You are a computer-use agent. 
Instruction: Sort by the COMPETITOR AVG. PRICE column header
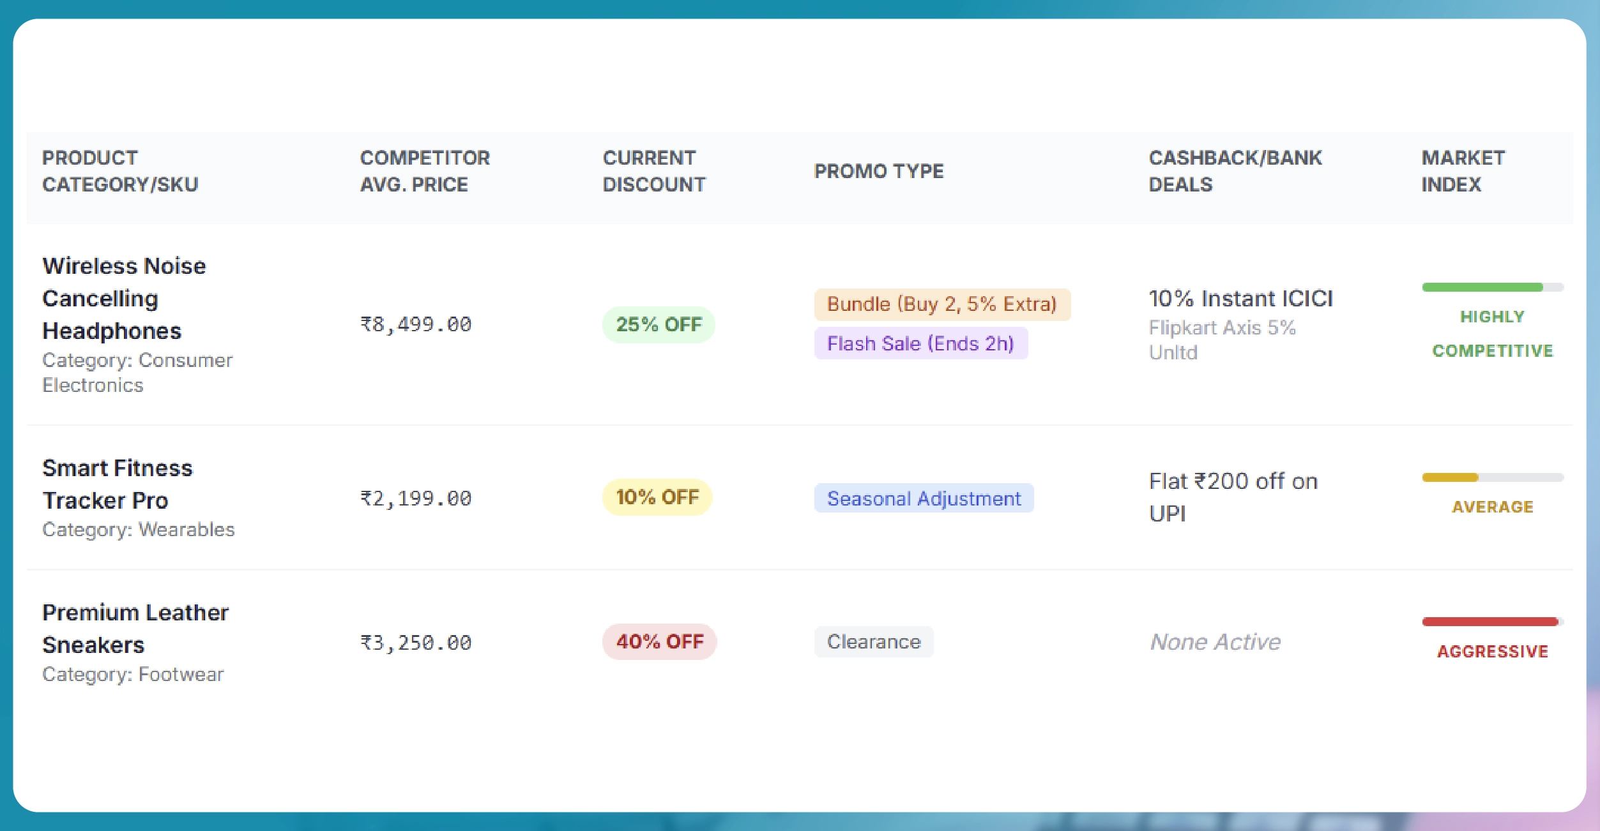click(x=425, y=171)
